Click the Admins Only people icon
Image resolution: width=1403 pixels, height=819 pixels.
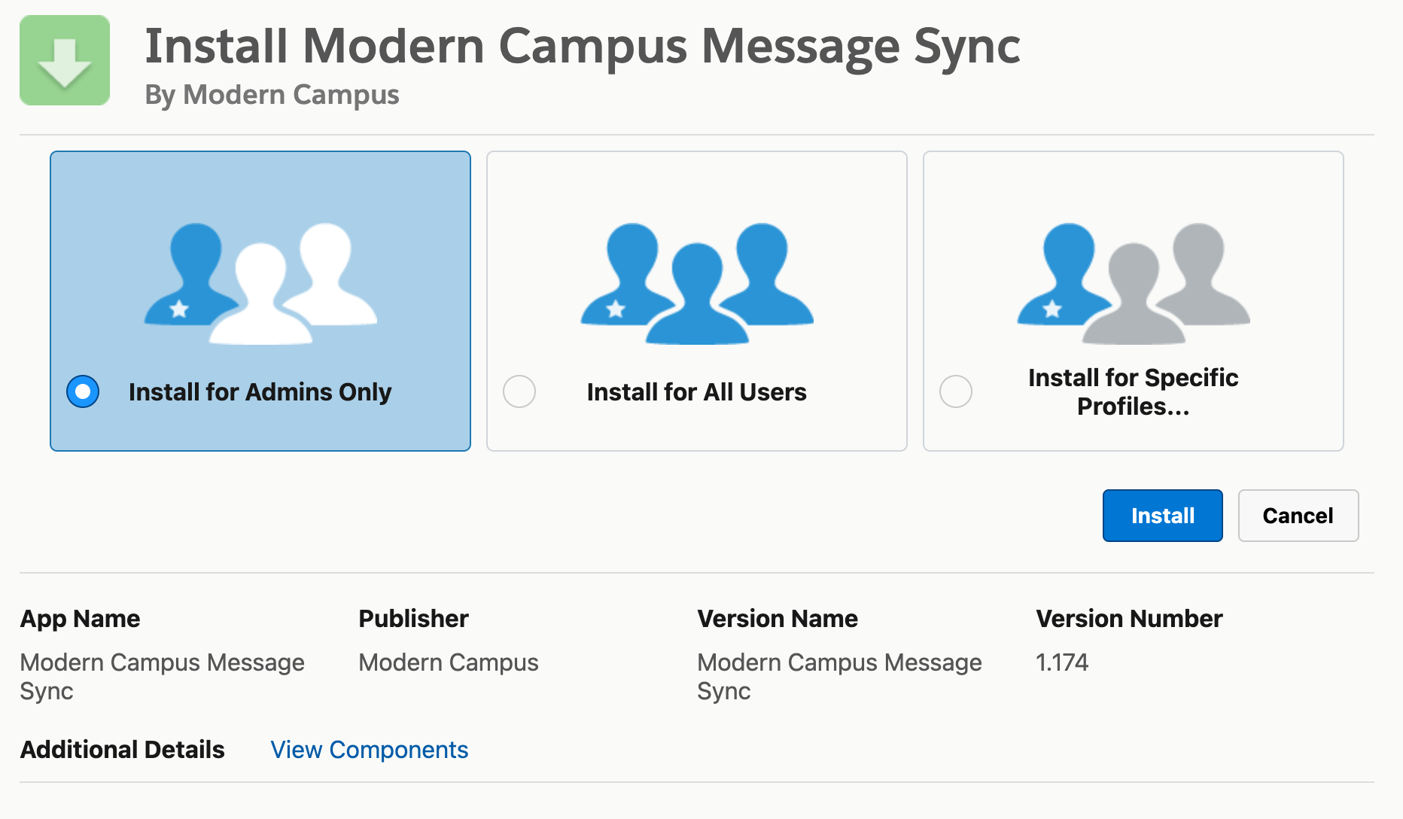[x=260, y=283]
